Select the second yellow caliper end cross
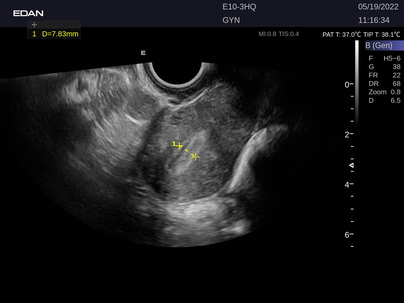The image size is (404, 303). coord(195,157)
